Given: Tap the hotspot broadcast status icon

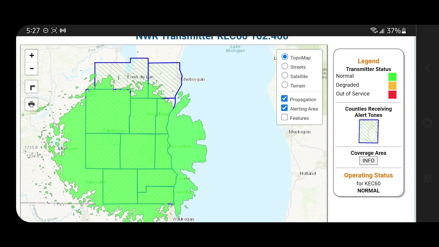Looking at the screenshot, I should tap(63, 31).
